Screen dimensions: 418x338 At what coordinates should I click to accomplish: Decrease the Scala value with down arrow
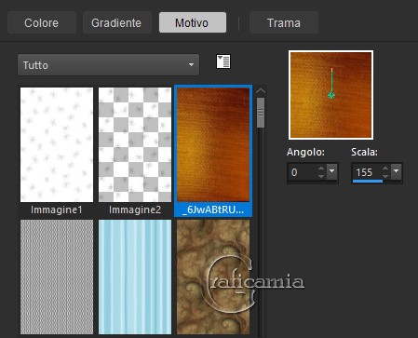click(x=385, y=176)
